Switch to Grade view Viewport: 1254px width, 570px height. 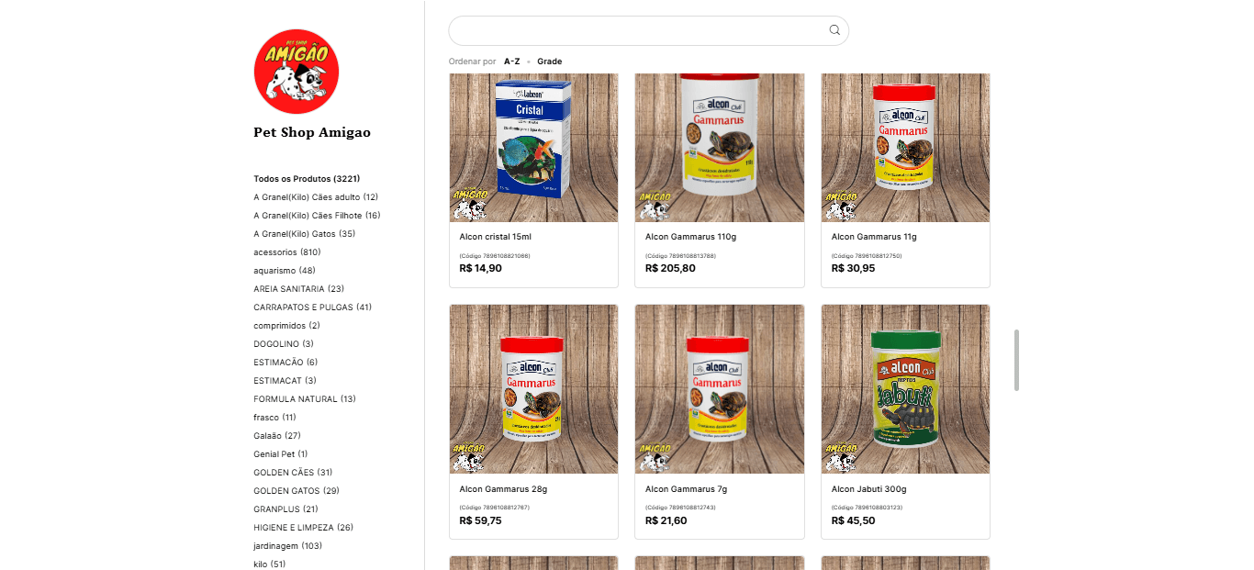point(550,61)
